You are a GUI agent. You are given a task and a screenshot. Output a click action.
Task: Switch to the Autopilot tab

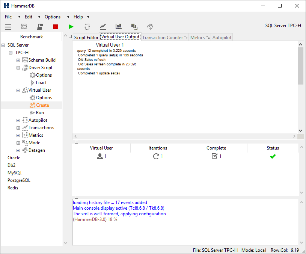tap(222, 37)
